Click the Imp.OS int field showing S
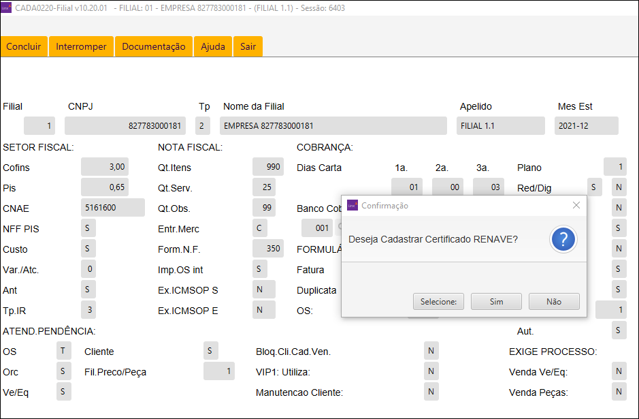 259,268
